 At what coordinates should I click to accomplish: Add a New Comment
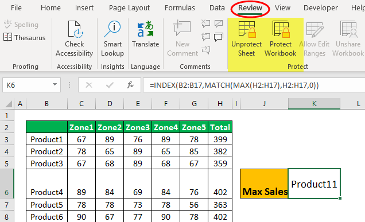pyautogui.click(x=182, y=38)
